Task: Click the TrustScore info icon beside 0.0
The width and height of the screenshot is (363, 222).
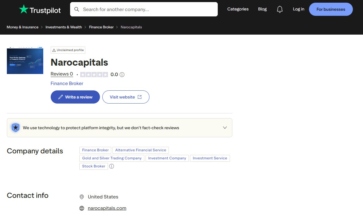Action: click(x=122, y=75)
